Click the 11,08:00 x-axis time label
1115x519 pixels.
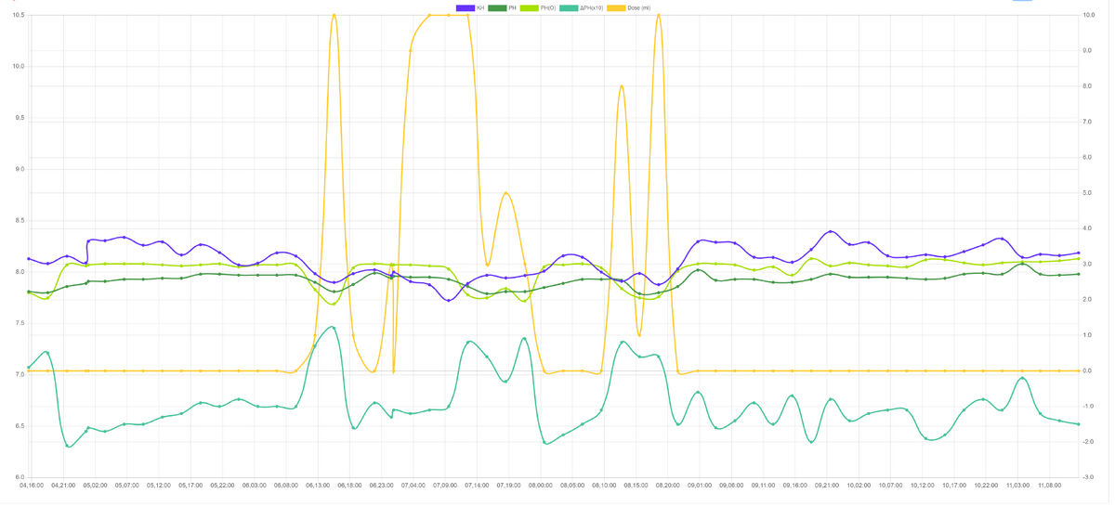point(1050,485)
